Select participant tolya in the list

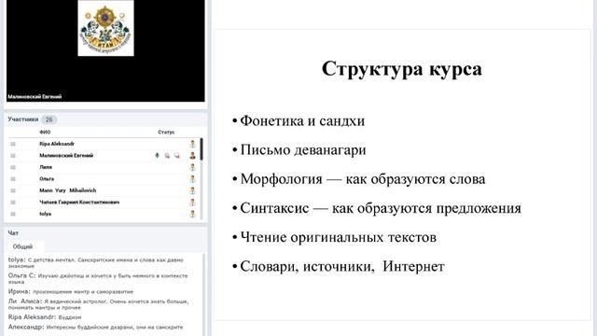coord(46,214)
